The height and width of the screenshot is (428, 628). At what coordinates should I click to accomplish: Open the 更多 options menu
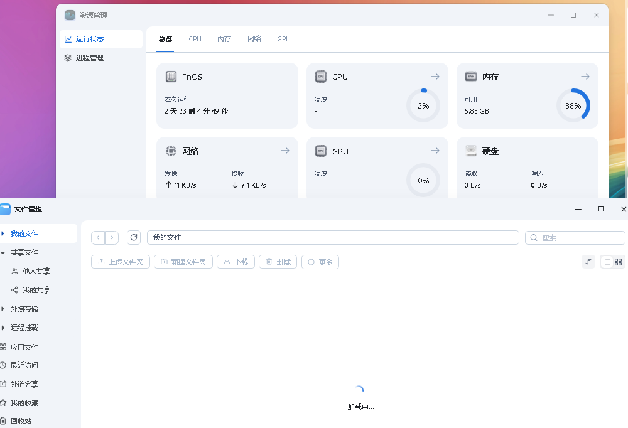[320, 262]
